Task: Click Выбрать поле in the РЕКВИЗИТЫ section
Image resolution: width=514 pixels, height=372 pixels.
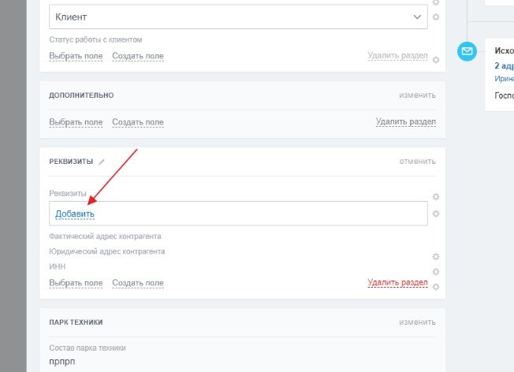Action: tap(76, 283)
